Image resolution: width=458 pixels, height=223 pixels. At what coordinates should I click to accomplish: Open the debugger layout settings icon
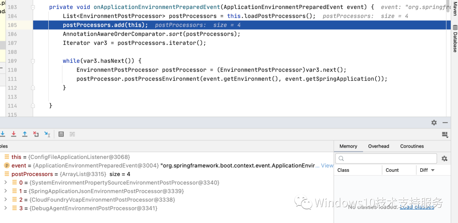(445, 134)
